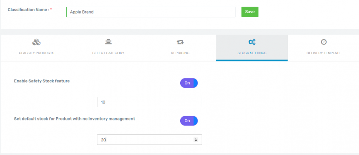Image resolution: width=359 pixels, height=155 pixels.
Task: Click the Delivery Template clock icon
Action: pos(324,42)
